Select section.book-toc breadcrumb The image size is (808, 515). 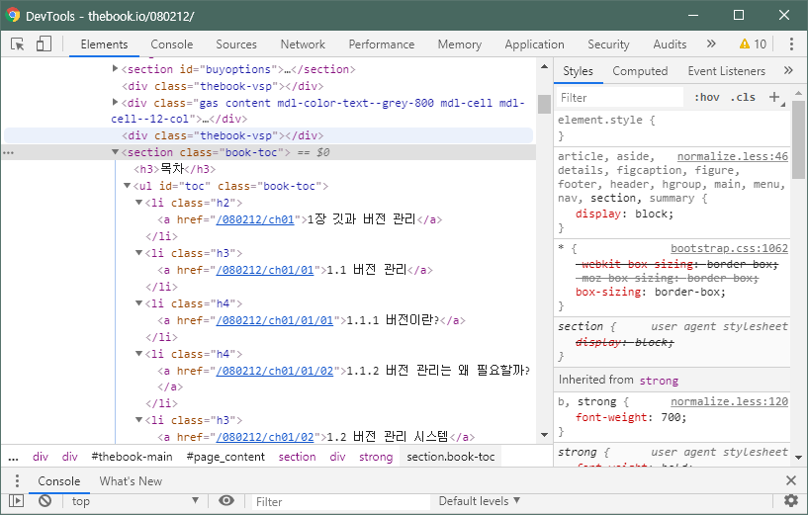coord(450,457)
